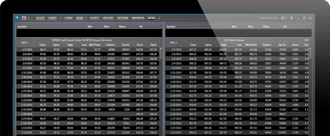Open the MORE menu
330x136 pixels.
(x=152, y=18)
